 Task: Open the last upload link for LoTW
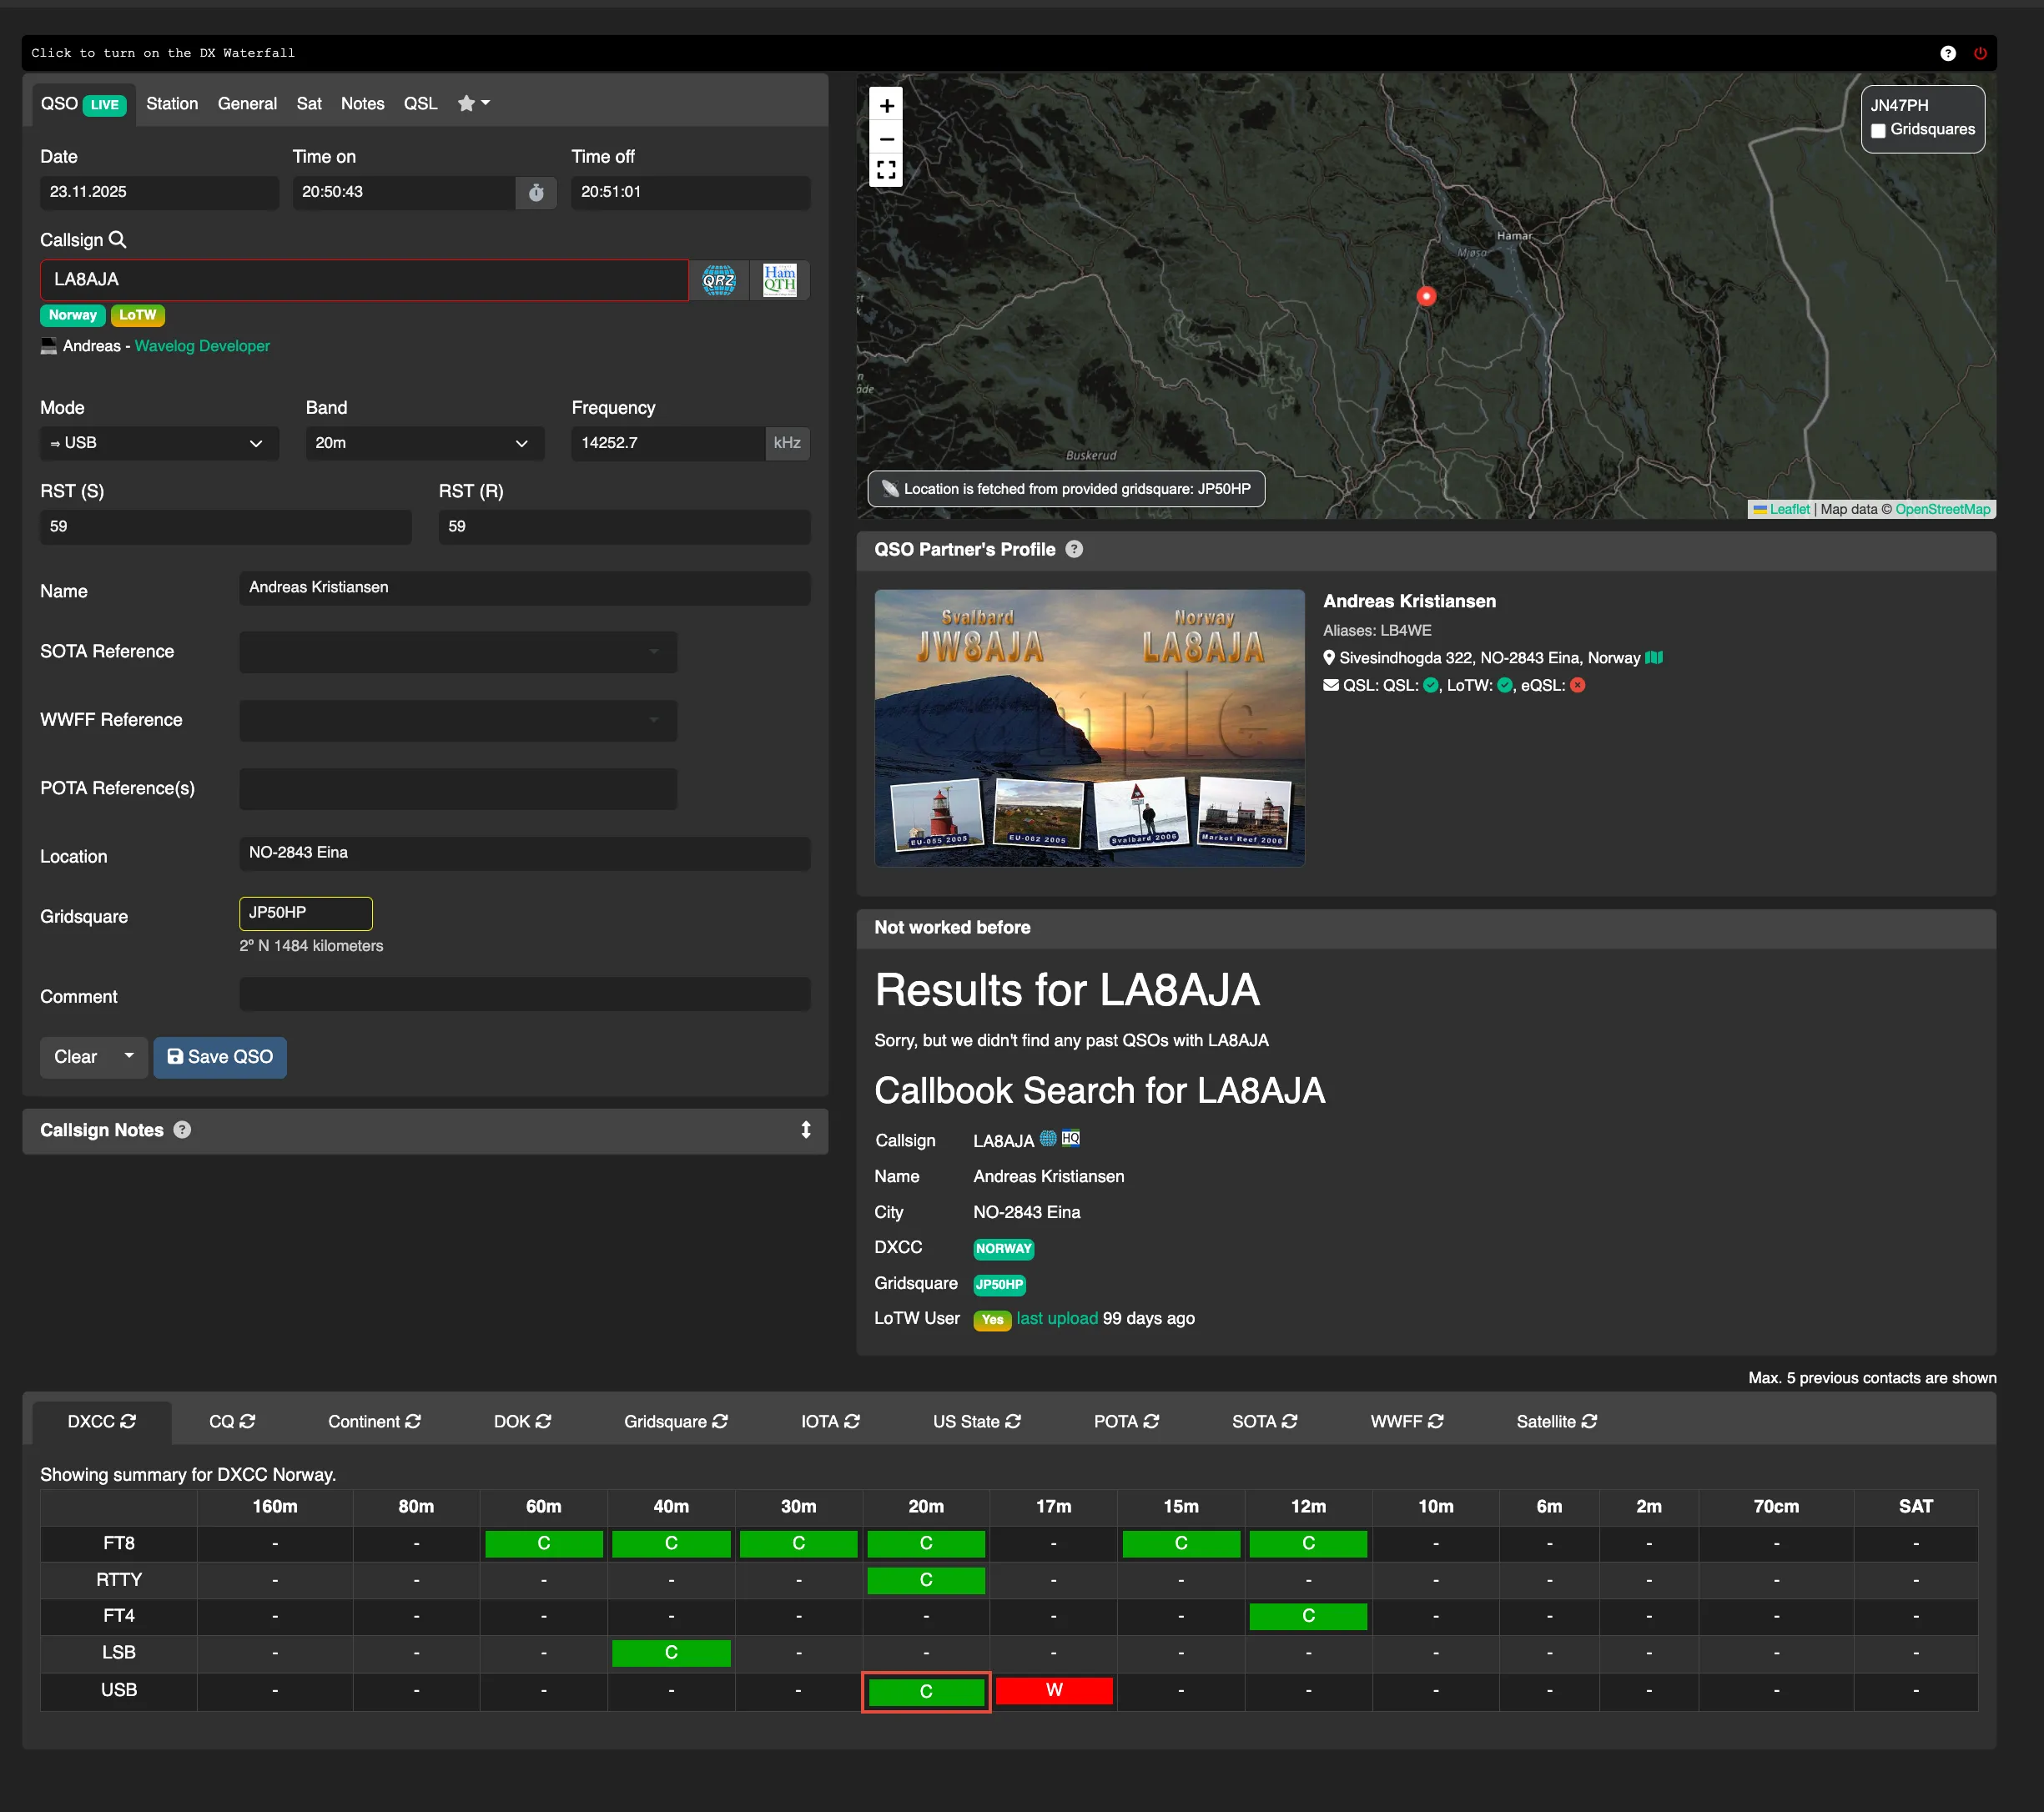click(1057, 1318)
